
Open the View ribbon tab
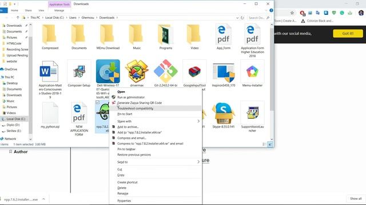pyautogui.click(x=41, y=10)
